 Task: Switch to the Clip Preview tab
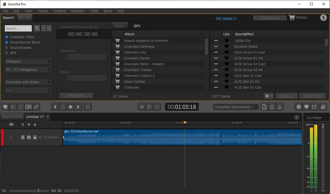coord(12,117)
